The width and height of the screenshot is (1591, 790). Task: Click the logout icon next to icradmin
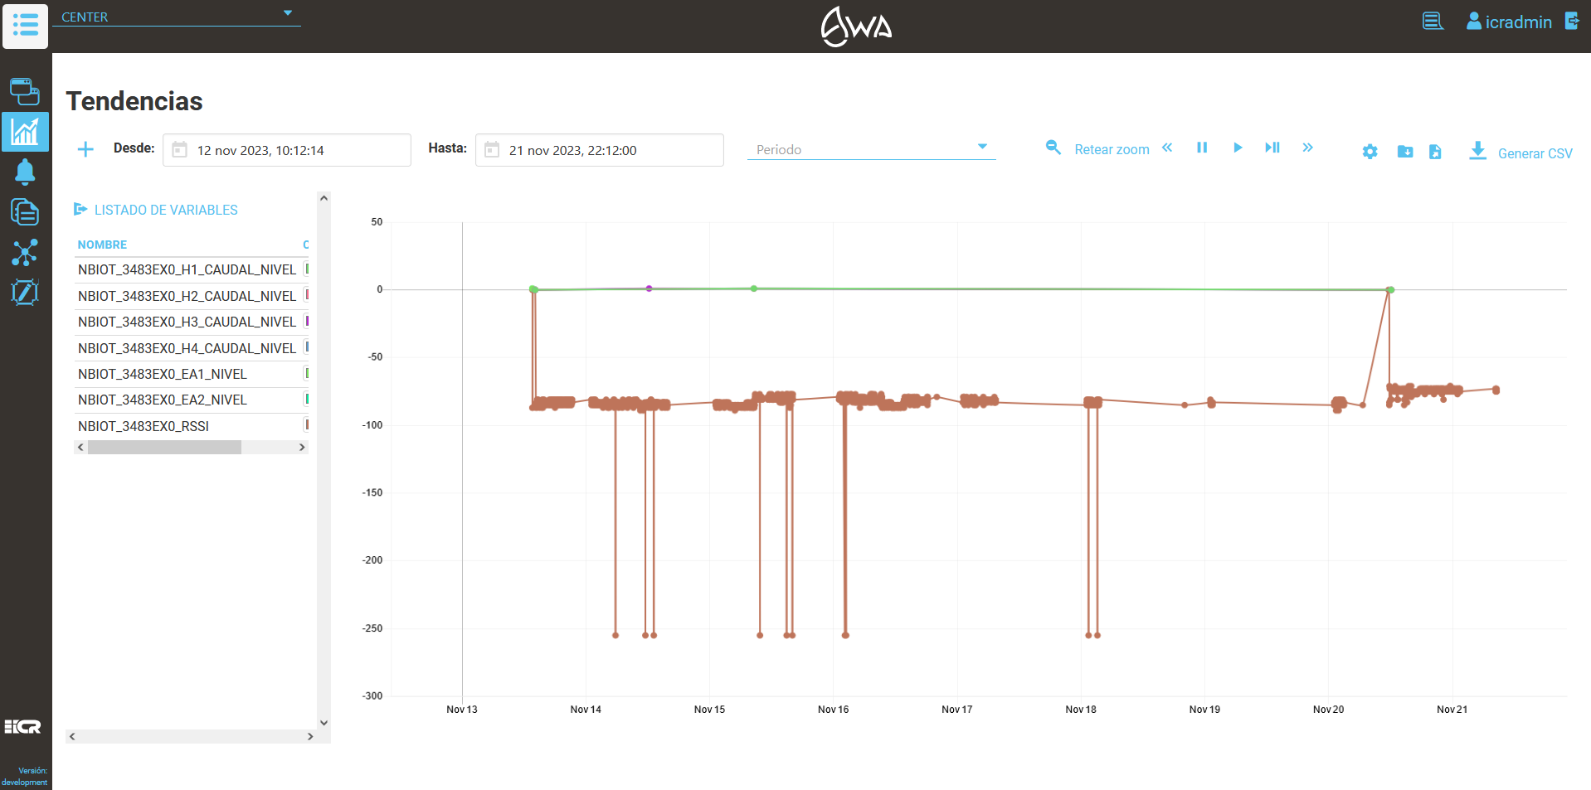[1571, 22]
